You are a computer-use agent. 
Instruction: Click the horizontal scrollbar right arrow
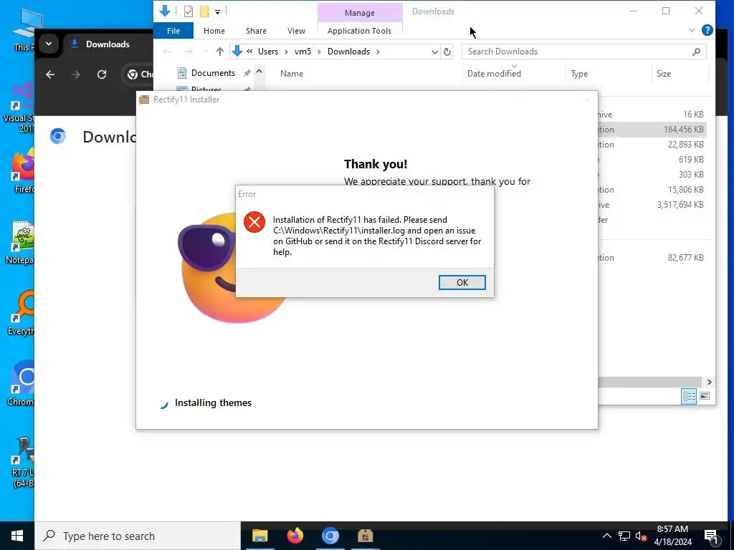[x=709, y=382]
